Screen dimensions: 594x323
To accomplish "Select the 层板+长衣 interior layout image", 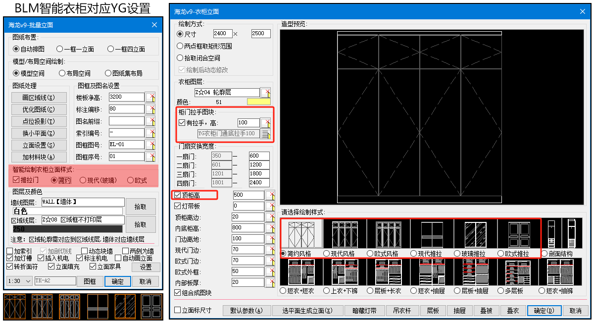I will coord(389,272).
